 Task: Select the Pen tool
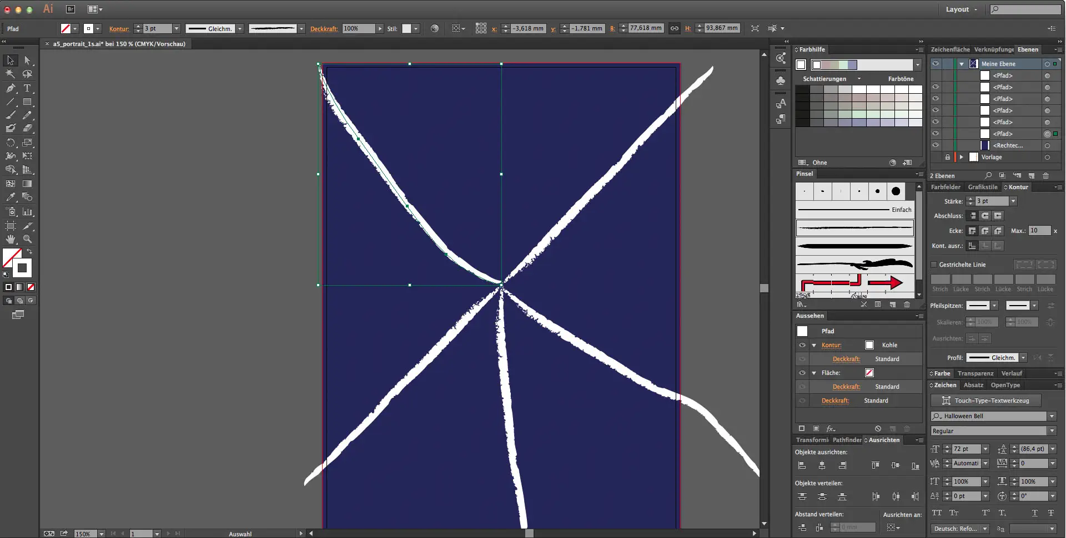(11, 88)
